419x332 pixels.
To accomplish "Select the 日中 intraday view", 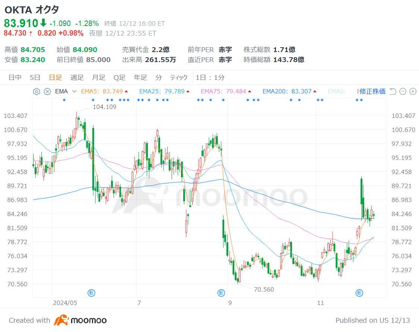I will tap(15, 78).
